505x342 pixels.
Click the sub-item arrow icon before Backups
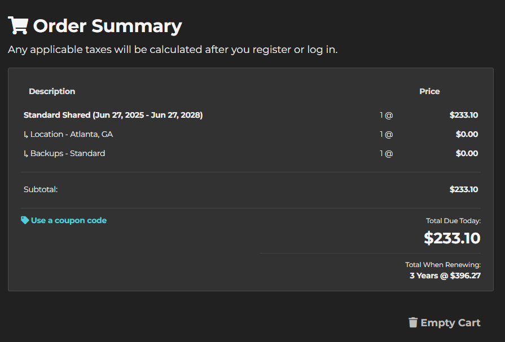click(26, 154)
